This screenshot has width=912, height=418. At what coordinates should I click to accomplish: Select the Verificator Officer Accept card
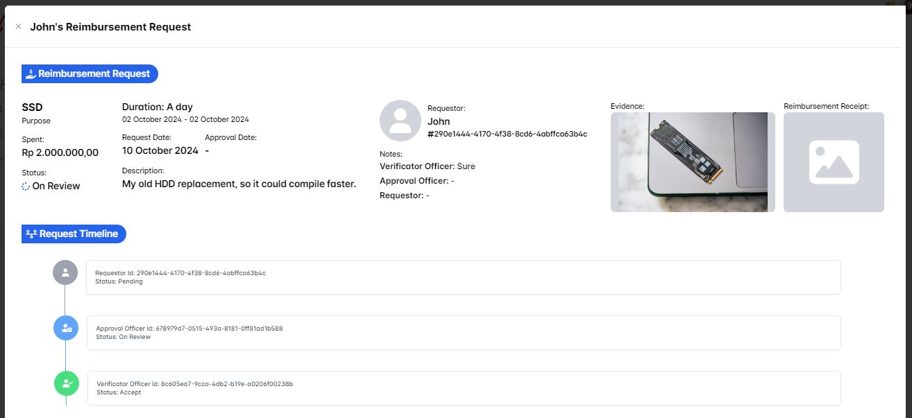pyautogui.click(x=463, y=388)
